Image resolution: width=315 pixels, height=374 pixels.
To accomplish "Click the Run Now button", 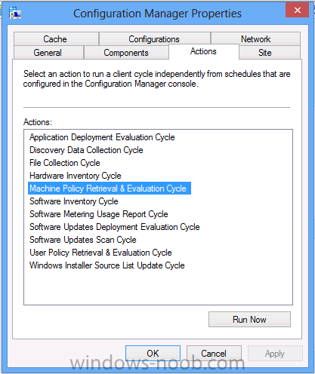I will click(249, 320).
